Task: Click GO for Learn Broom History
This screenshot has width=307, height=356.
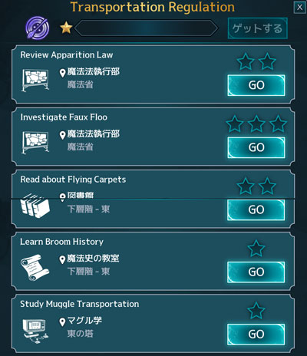Action: pyautogui.click(x=256, y=272)
